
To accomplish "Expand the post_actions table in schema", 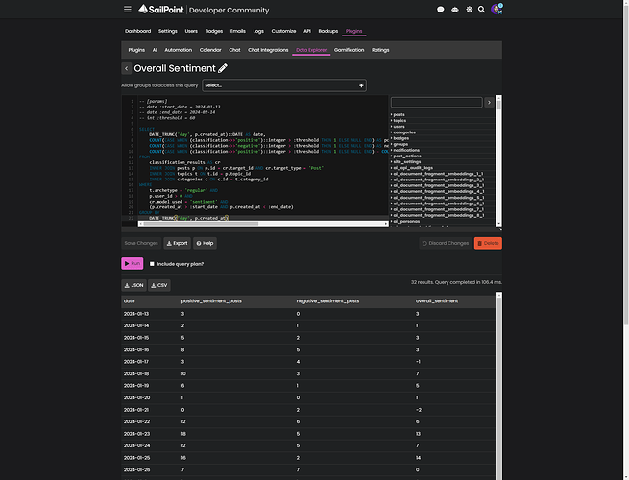I will click(406, 156).
